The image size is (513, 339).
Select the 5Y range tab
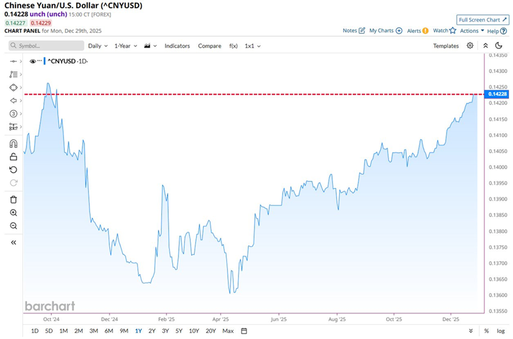pyautogui.click(x=179, y=331)
